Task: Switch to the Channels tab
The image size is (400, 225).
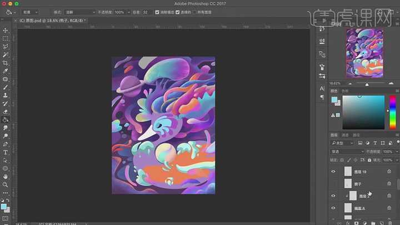Action: point(345,135)
